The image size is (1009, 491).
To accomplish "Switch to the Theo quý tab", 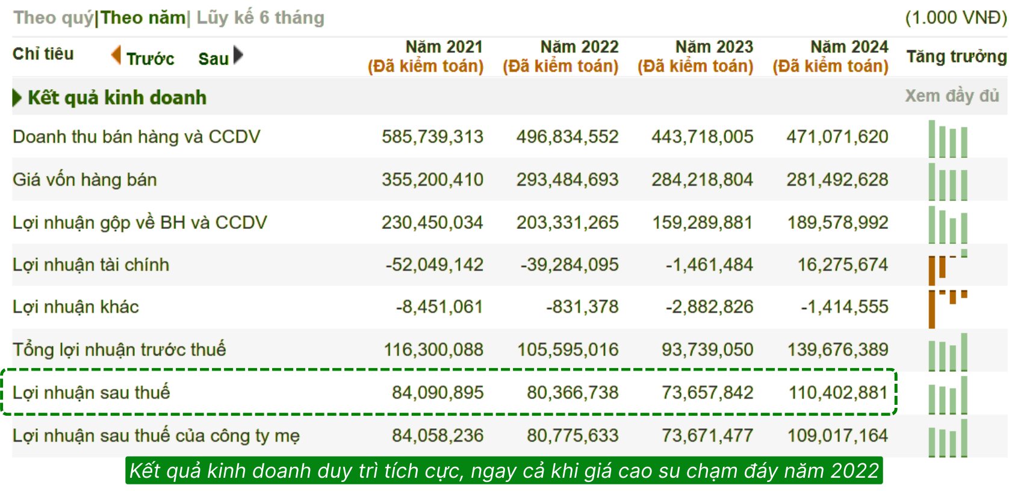I will [x=53, y=17].
